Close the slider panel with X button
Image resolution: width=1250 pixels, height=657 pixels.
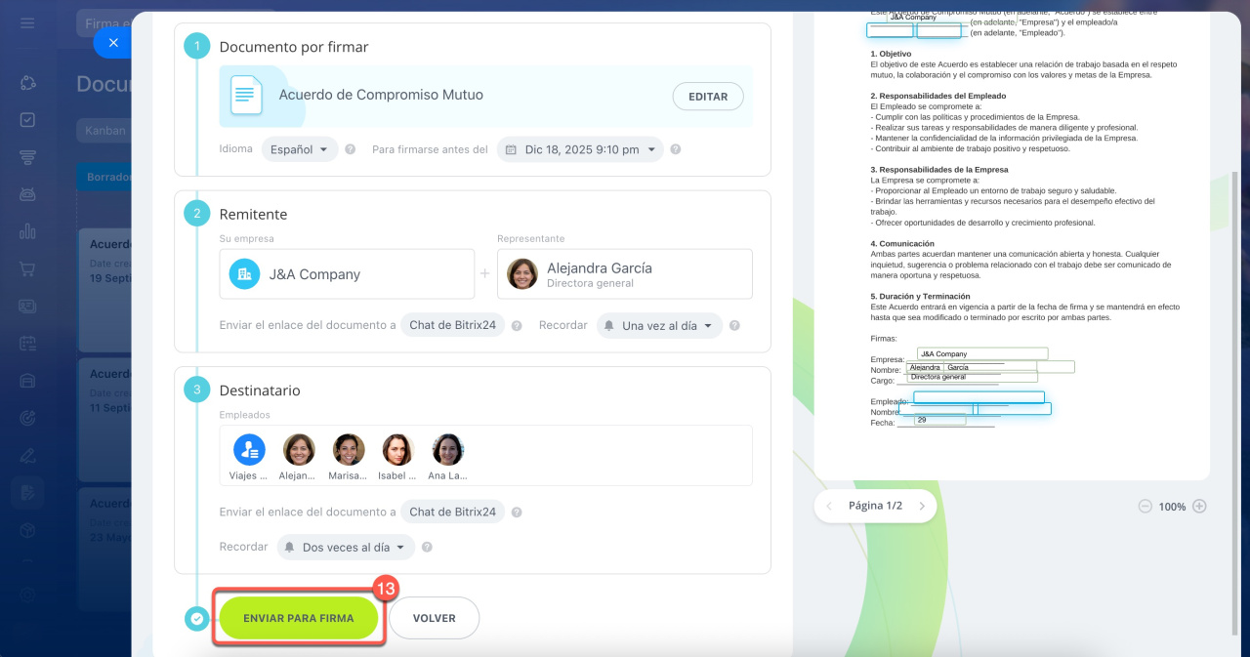click(x=112, y=43)
